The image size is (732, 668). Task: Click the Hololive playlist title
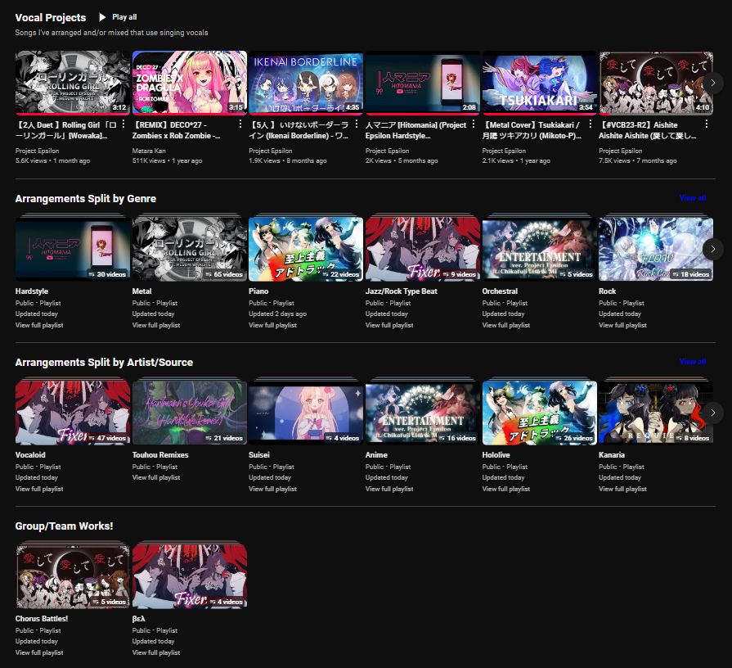point(496,454)
